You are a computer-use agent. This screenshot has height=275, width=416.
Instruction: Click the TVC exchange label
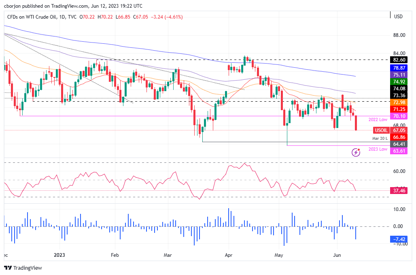pos(72,17)
